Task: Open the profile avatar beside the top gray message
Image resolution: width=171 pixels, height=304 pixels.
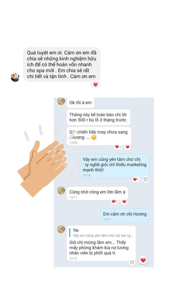Action: click(15, 77)
